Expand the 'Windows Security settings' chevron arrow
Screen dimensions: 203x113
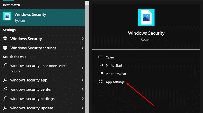tap(82, 48)
